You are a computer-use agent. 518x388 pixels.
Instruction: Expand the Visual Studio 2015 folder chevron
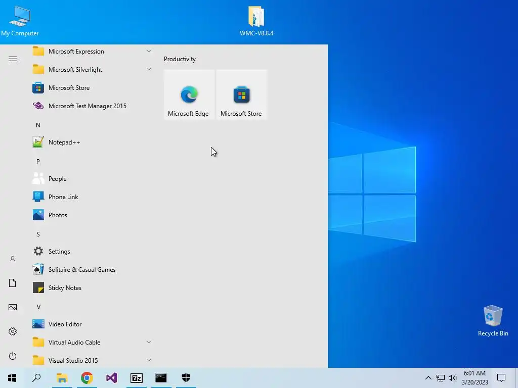coord(149,360)
